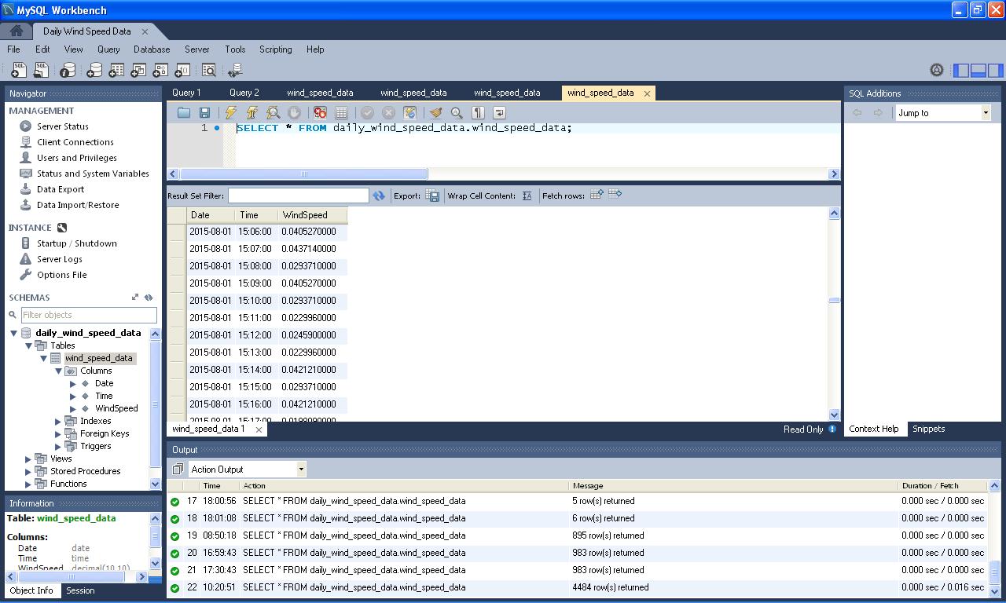Open the Query menu
The image size is (1006, 603).
coord(108,49)
